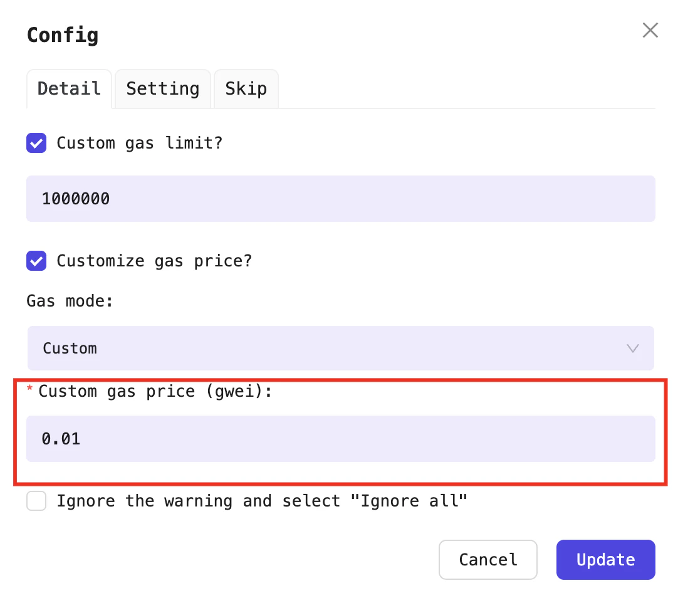Open the Gas mode dropdown set to Custom
673x598 pixels.
341,348
